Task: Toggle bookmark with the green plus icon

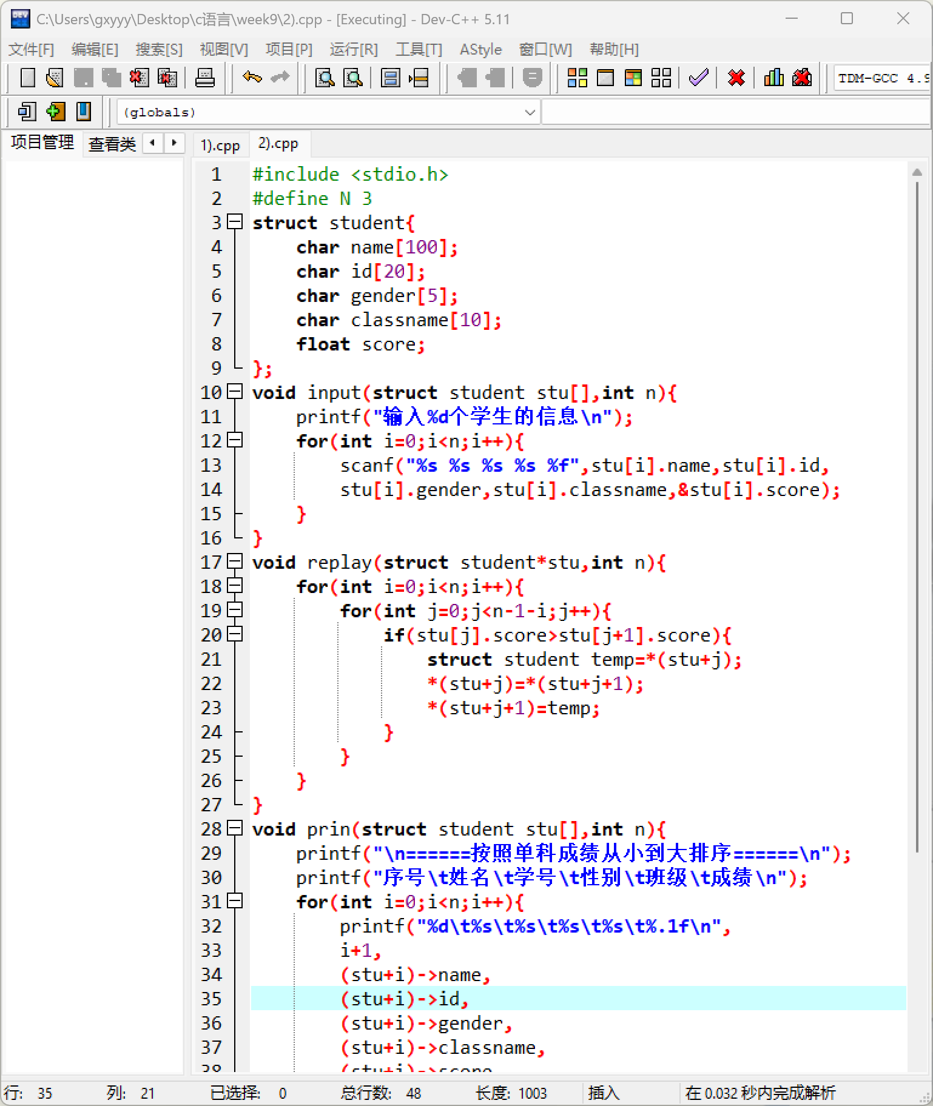Action: (55, 112)
